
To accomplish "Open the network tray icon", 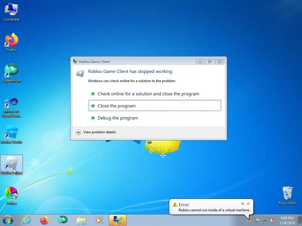I will click(x=265, y=220).
